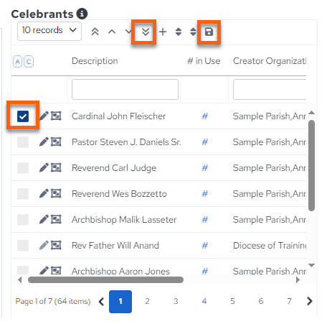Go to next page with right chevron
Screen dimensions: 327x324
[x=310, y=301]
